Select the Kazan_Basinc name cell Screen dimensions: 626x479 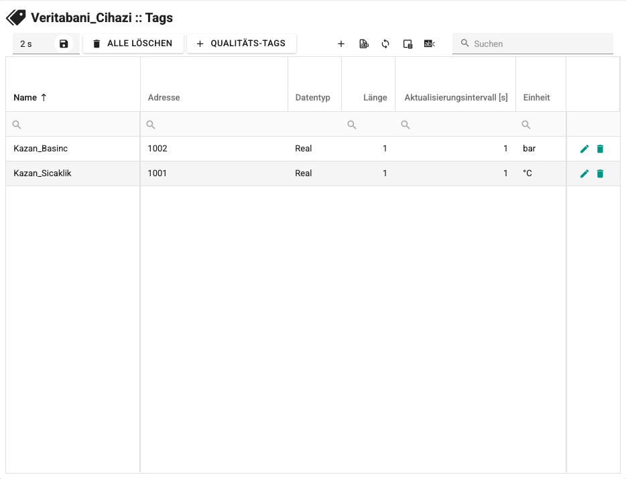tap(72, 149)
